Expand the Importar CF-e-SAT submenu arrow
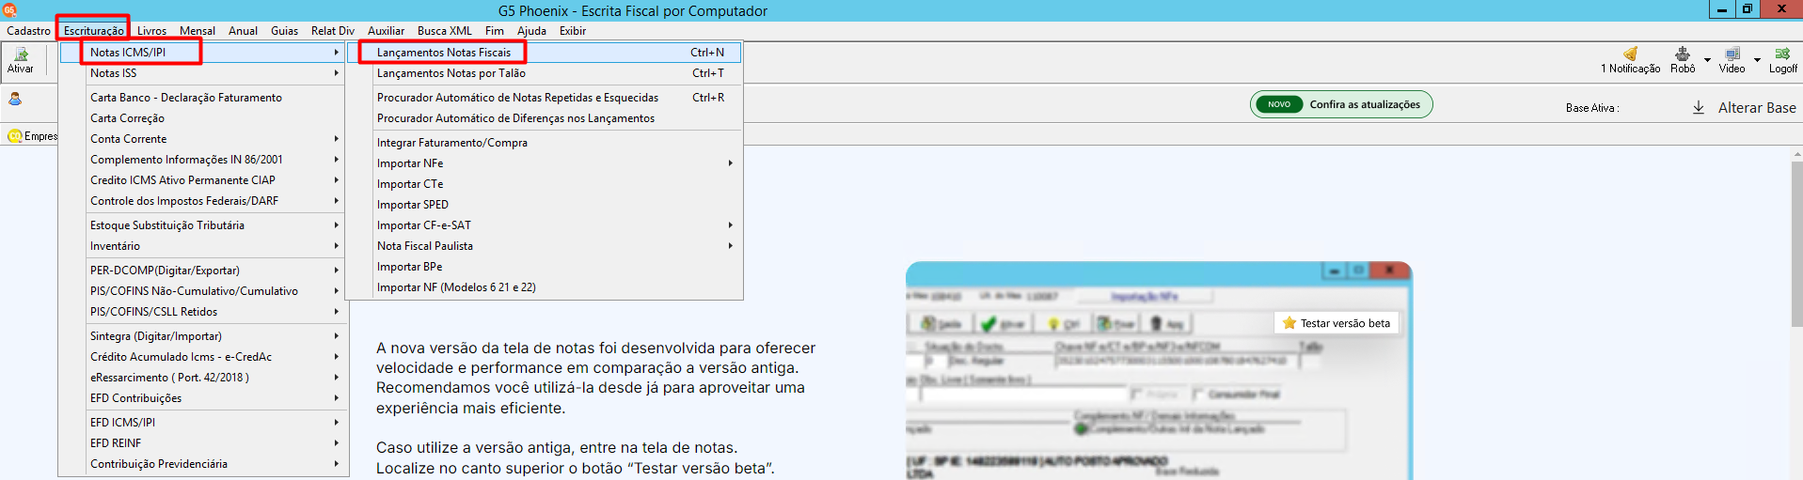Viewport: 1803px width, 480px height. [x=730, y=225]
